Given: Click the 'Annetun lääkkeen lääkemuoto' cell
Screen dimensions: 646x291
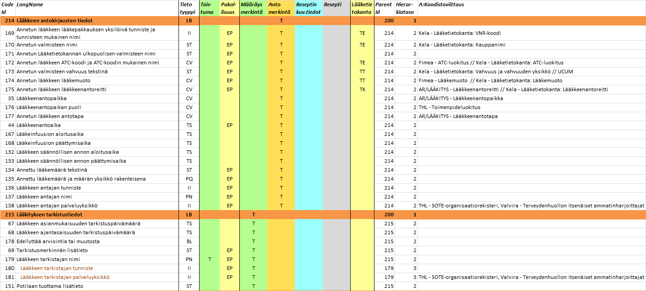Looking at the screenshot, I should coord(97,80).
